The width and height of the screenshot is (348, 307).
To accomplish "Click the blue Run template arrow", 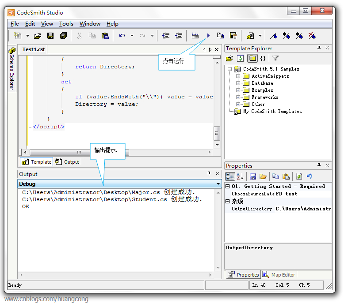I will coord(208,36).
